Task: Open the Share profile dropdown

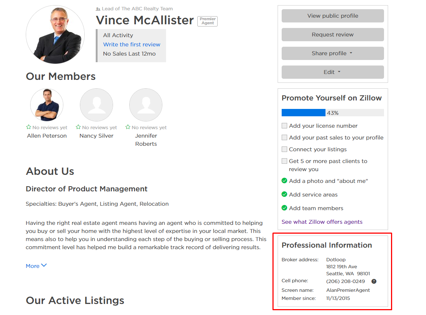Action: tap(332, 53)
